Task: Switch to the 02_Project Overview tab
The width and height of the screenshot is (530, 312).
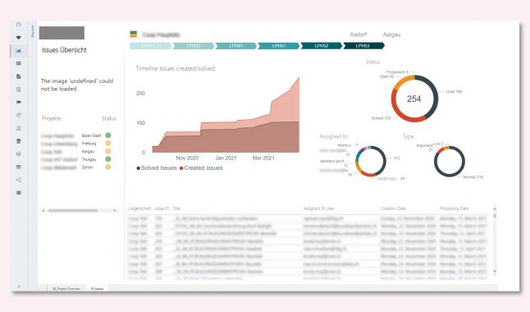Action: click(66, 289)
